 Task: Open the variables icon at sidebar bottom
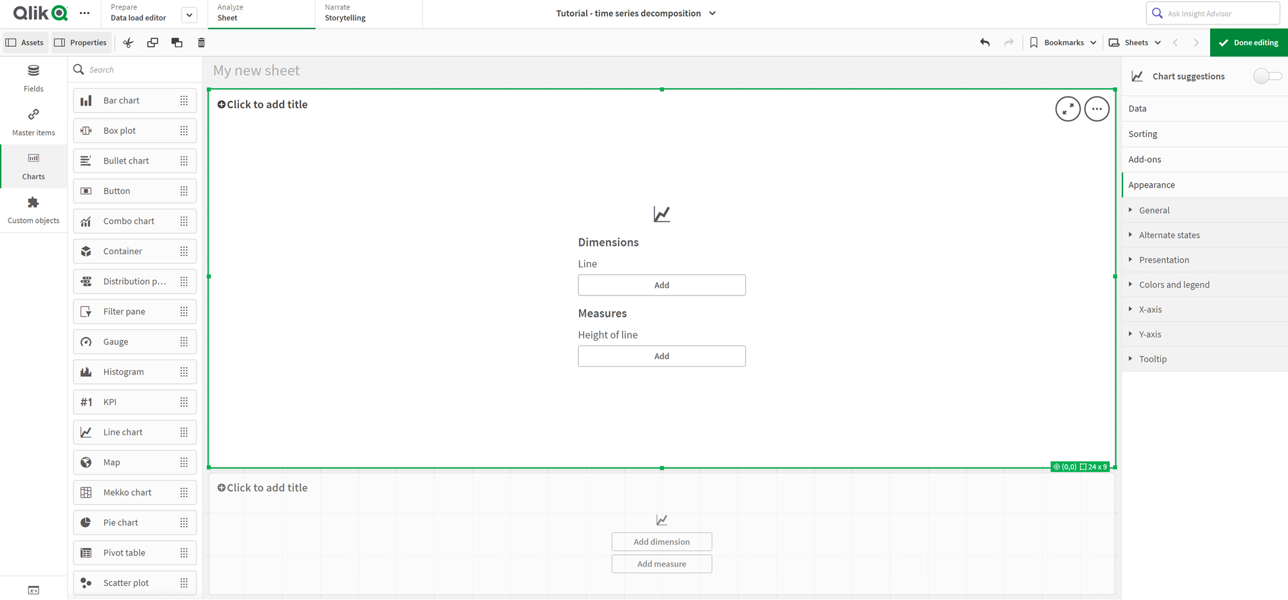(33, 590)
